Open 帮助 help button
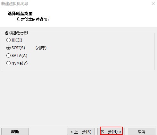The width and height of the screenshot is (157, 135). point(15,131)
